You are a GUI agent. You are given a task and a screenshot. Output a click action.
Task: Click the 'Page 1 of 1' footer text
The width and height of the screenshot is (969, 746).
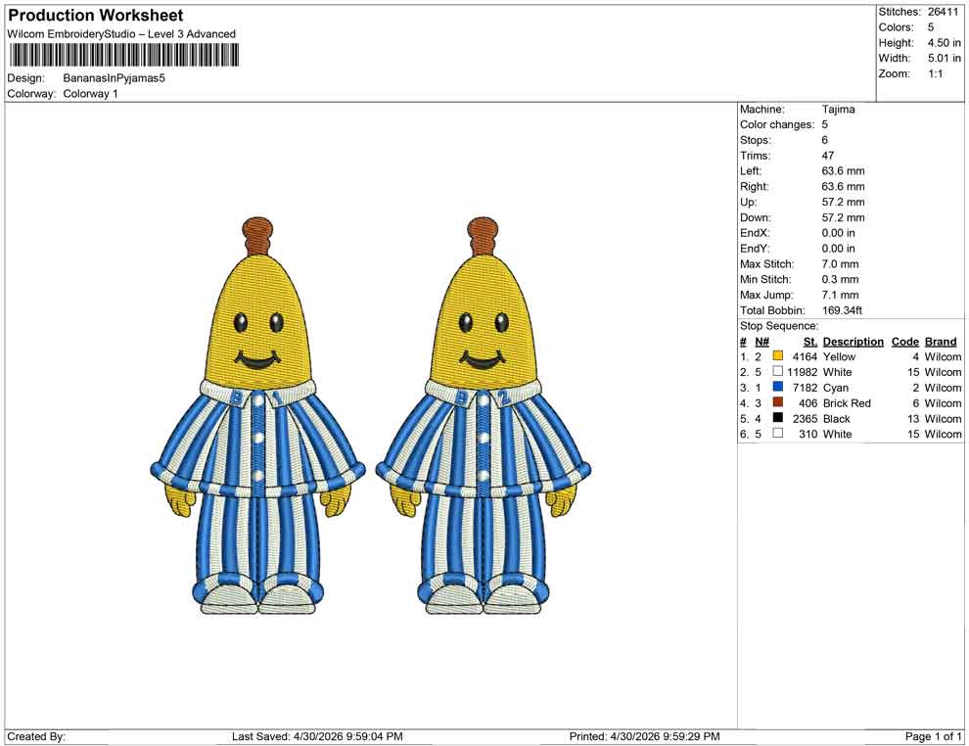pos(933,736)
